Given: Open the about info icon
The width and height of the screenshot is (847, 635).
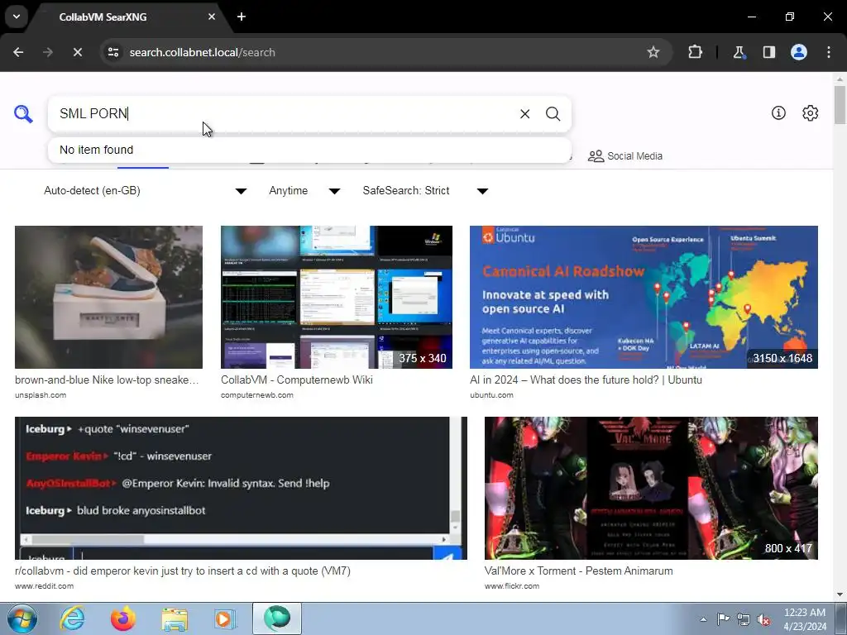Looking at the screenshot, I should point(778,112).
